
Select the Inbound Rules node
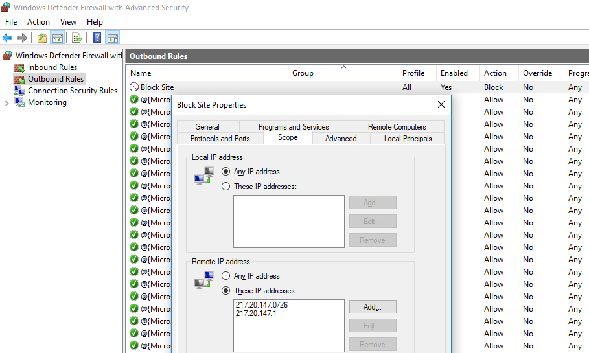click(52, 67)
